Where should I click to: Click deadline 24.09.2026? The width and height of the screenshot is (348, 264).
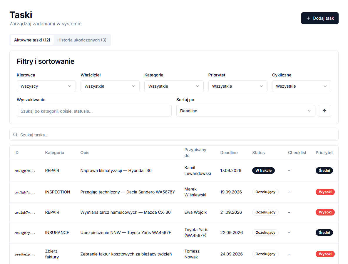pos(232,254)
